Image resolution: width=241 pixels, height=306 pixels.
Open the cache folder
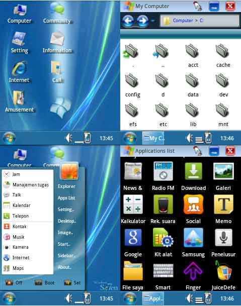[x=223, y=56]
